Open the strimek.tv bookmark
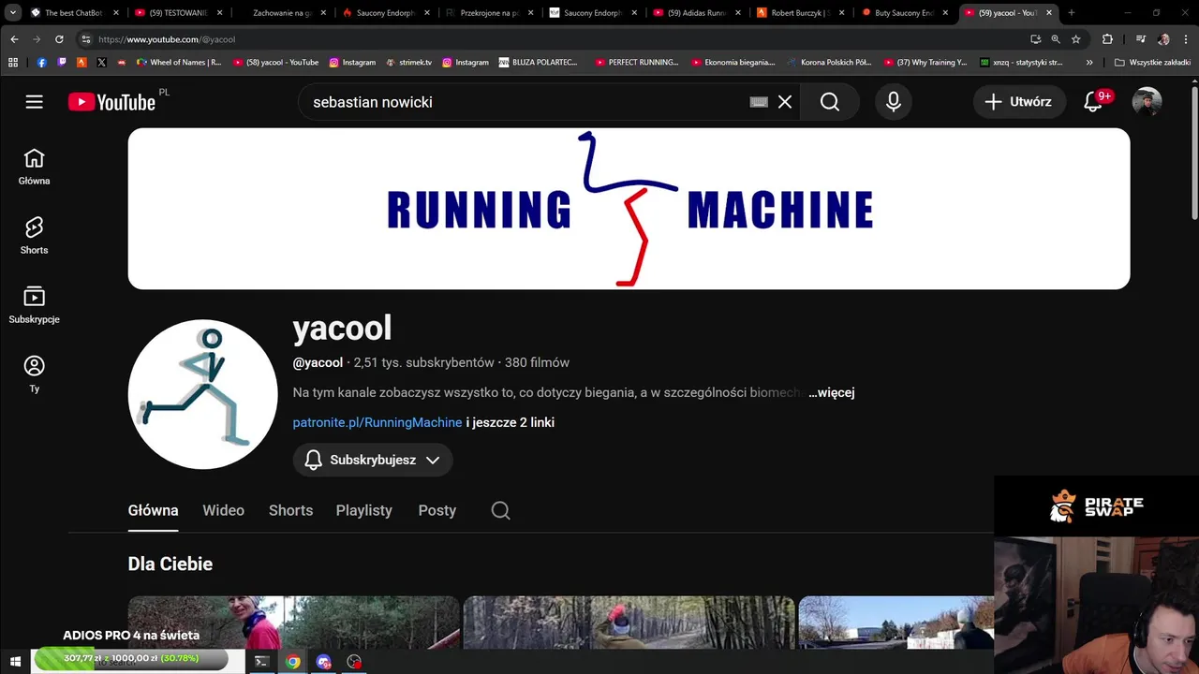The width and height of the screenshot is (1199, 674). point(407,63)
